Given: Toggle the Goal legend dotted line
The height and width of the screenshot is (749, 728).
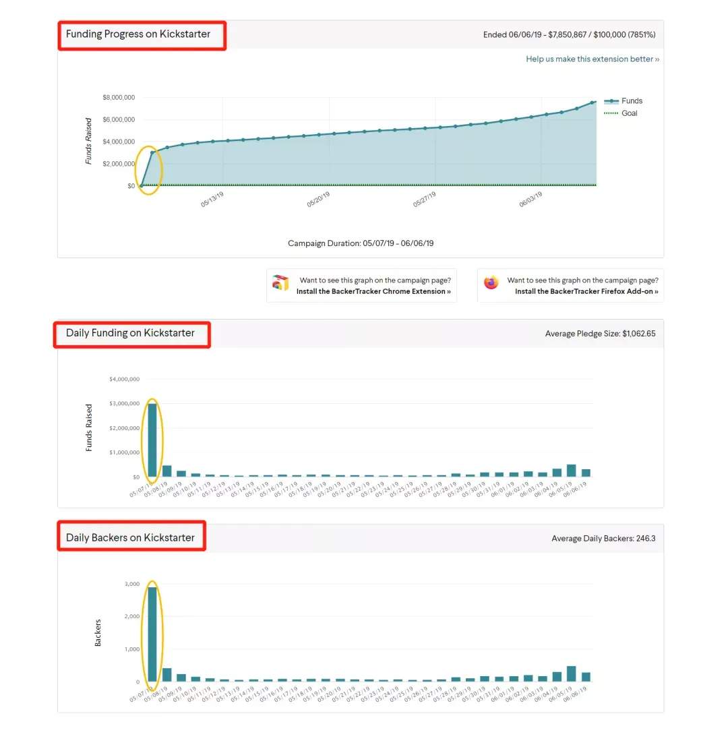Looking at the screenshot, I should (611, 113).
